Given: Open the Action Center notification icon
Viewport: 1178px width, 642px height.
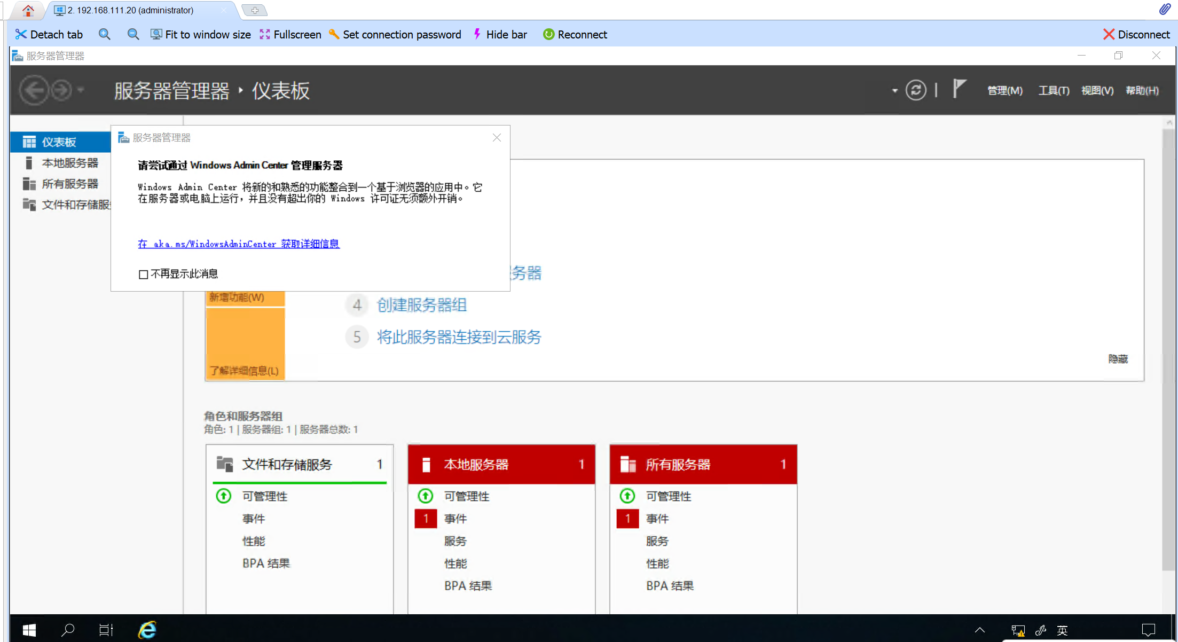Looking at the screenshot, I should 1149,630.
